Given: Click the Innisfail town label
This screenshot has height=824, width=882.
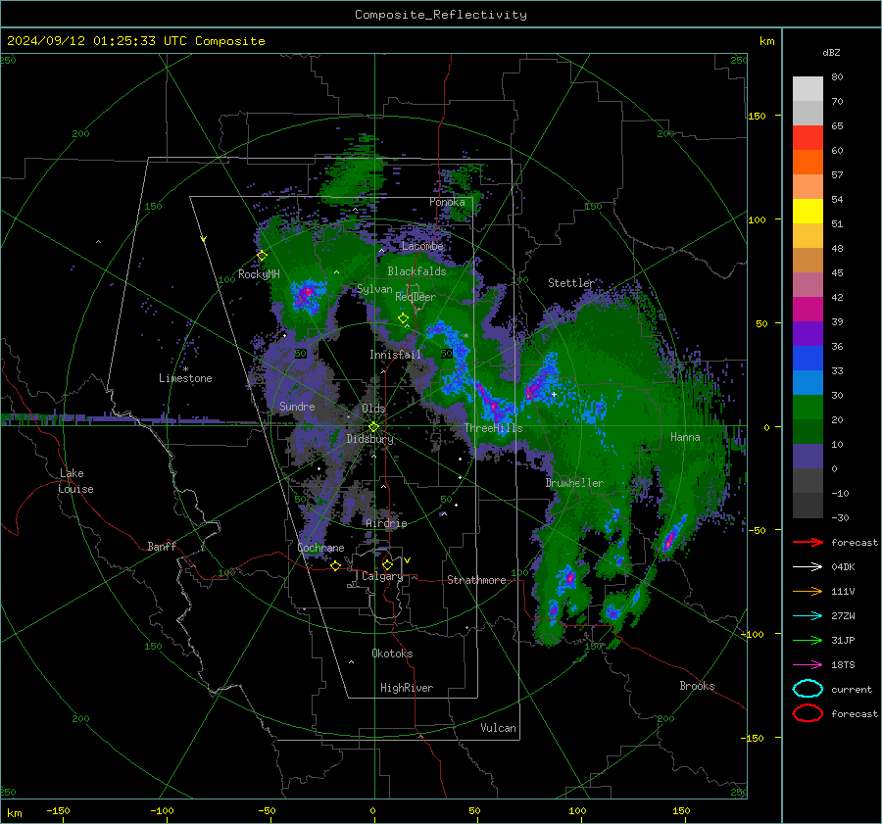Looking at the screenshot, I should pos(395,355).
